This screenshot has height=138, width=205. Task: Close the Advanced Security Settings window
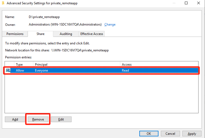click(x=199, y=3)
